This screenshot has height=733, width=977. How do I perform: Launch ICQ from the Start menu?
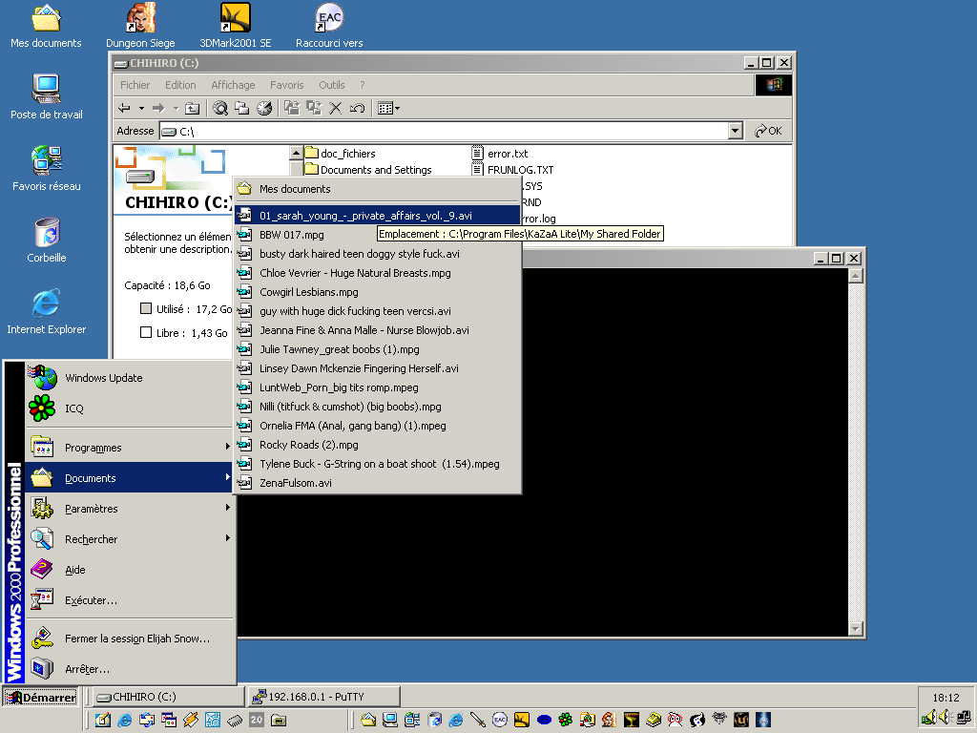[x=129, y=408]
